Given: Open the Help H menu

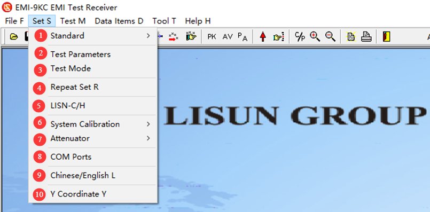Looking at the screenshot, I should point(198,21).
